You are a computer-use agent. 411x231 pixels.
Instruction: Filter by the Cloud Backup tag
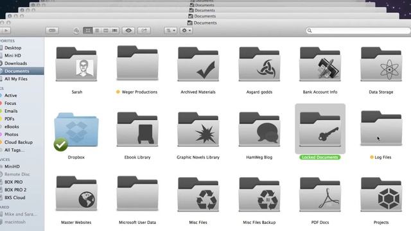[x=19, y=142]
